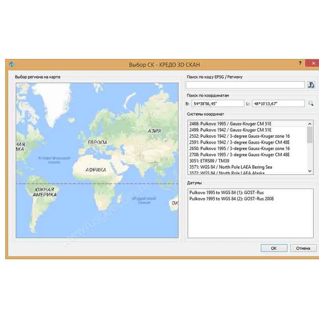
Task: Click the L longitude coordinate field
Action: pyautogui.click(x=279, y=104)
